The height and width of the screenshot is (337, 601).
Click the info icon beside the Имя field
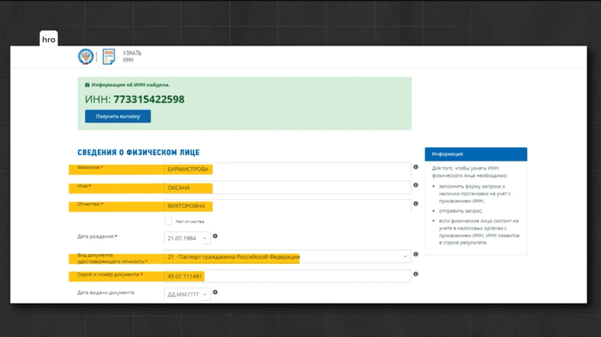point(416,186)
